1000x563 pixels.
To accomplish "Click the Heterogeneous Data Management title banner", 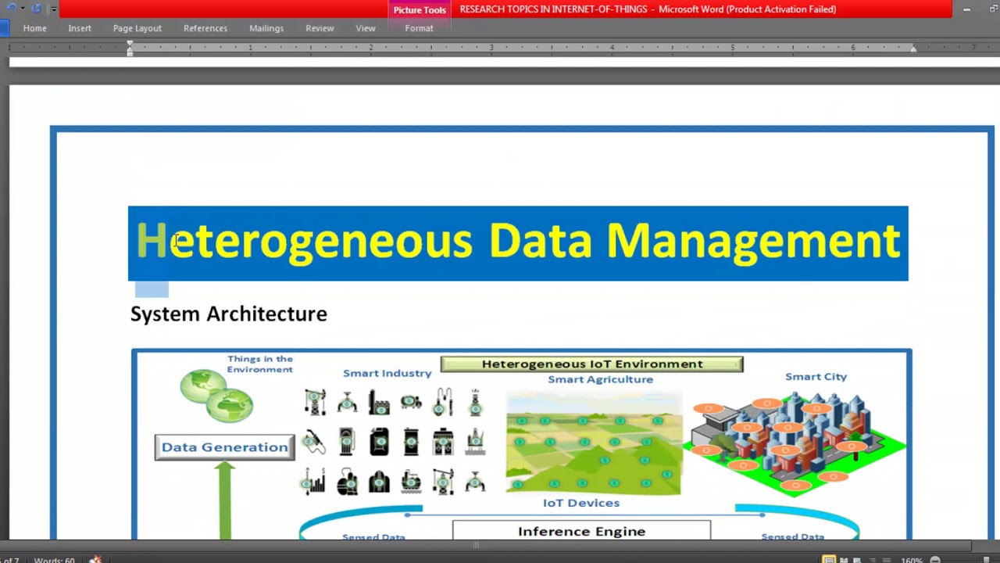I will coord(518,243).
